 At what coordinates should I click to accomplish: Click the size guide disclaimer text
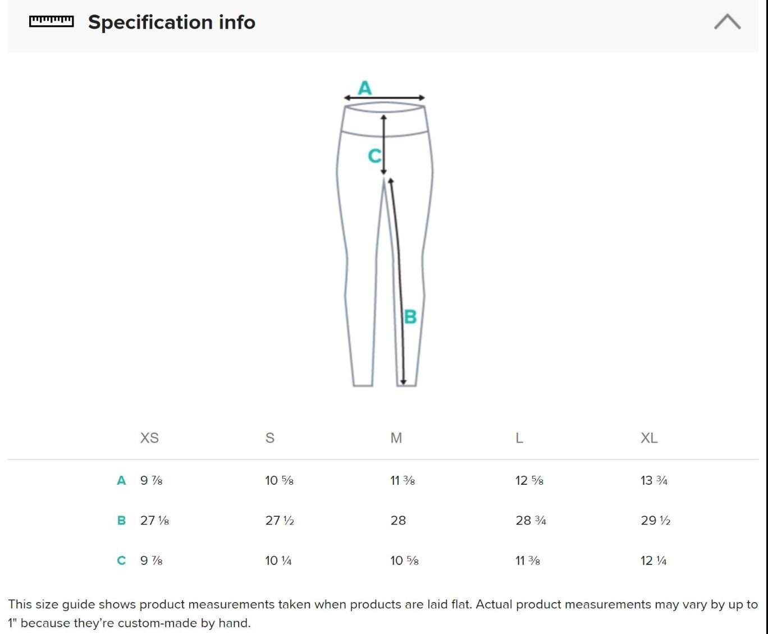(x=383, y=613)
